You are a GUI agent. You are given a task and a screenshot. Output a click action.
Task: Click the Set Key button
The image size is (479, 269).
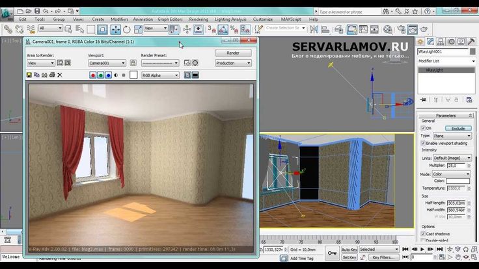coord(349,257)
